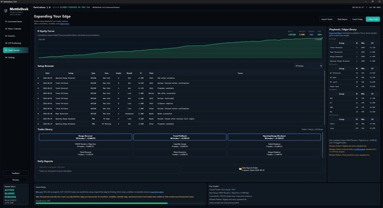Select the Range Reversal 110 trades card

(85, 137)
